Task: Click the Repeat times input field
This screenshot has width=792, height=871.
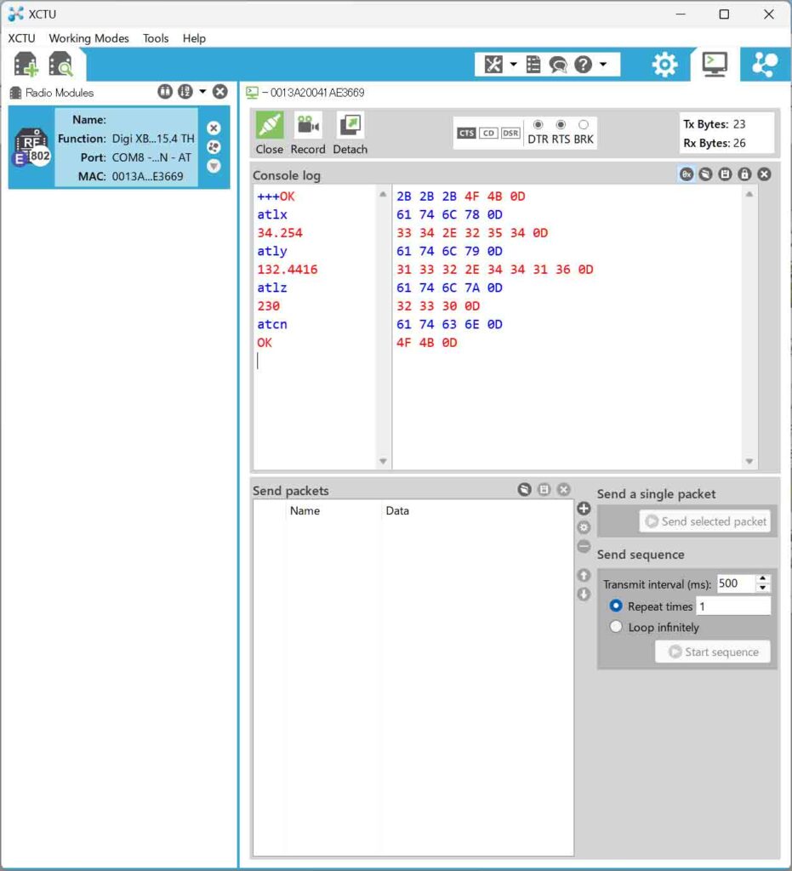Action: [733, 606]
